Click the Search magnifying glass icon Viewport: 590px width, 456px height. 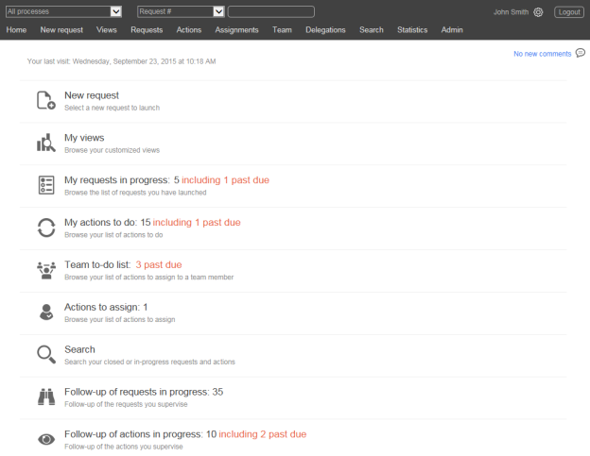click(45, 355)
